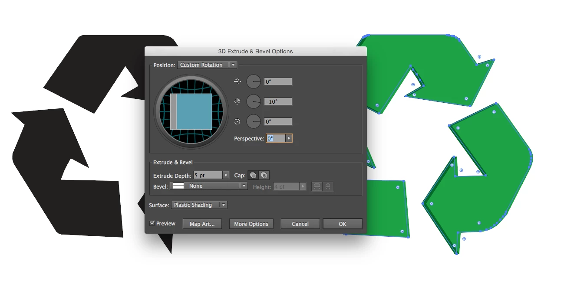Open the Perspective slider arrow
The height and width of the screenshot is (300, 564).
tap(289, 138)
